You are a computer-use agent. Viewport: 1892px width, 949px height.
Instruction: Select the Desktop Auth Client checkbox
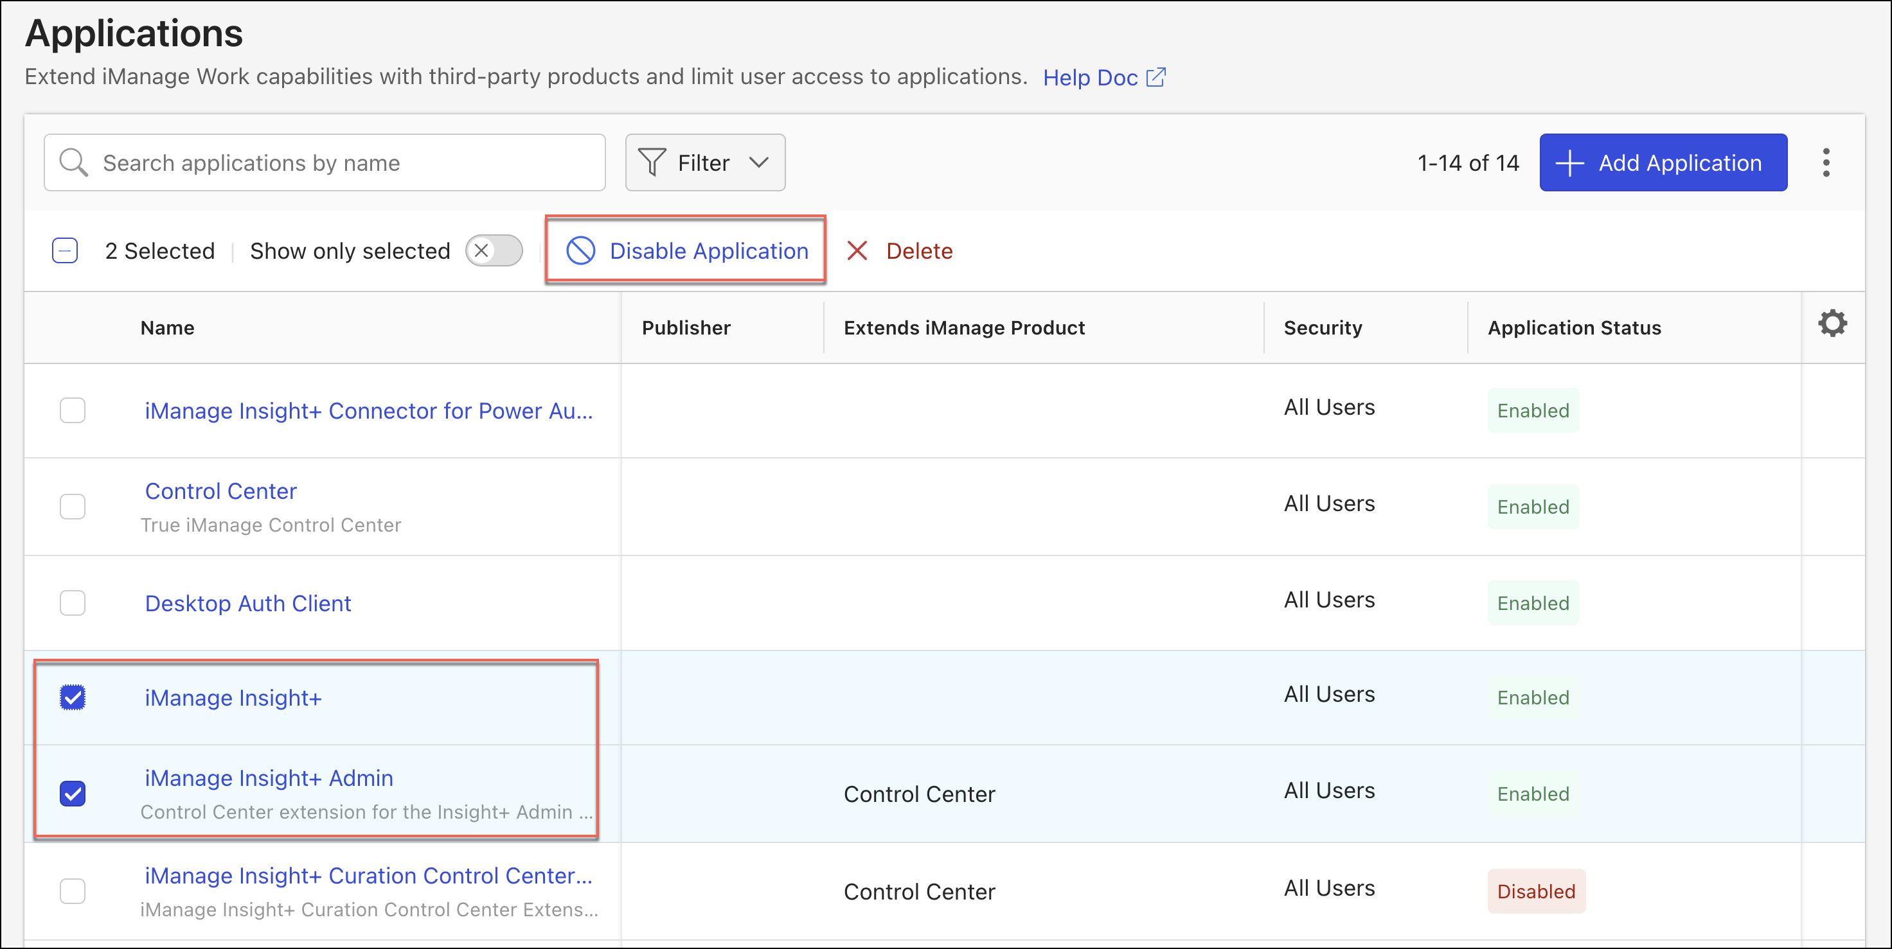[x=73, y=604]
